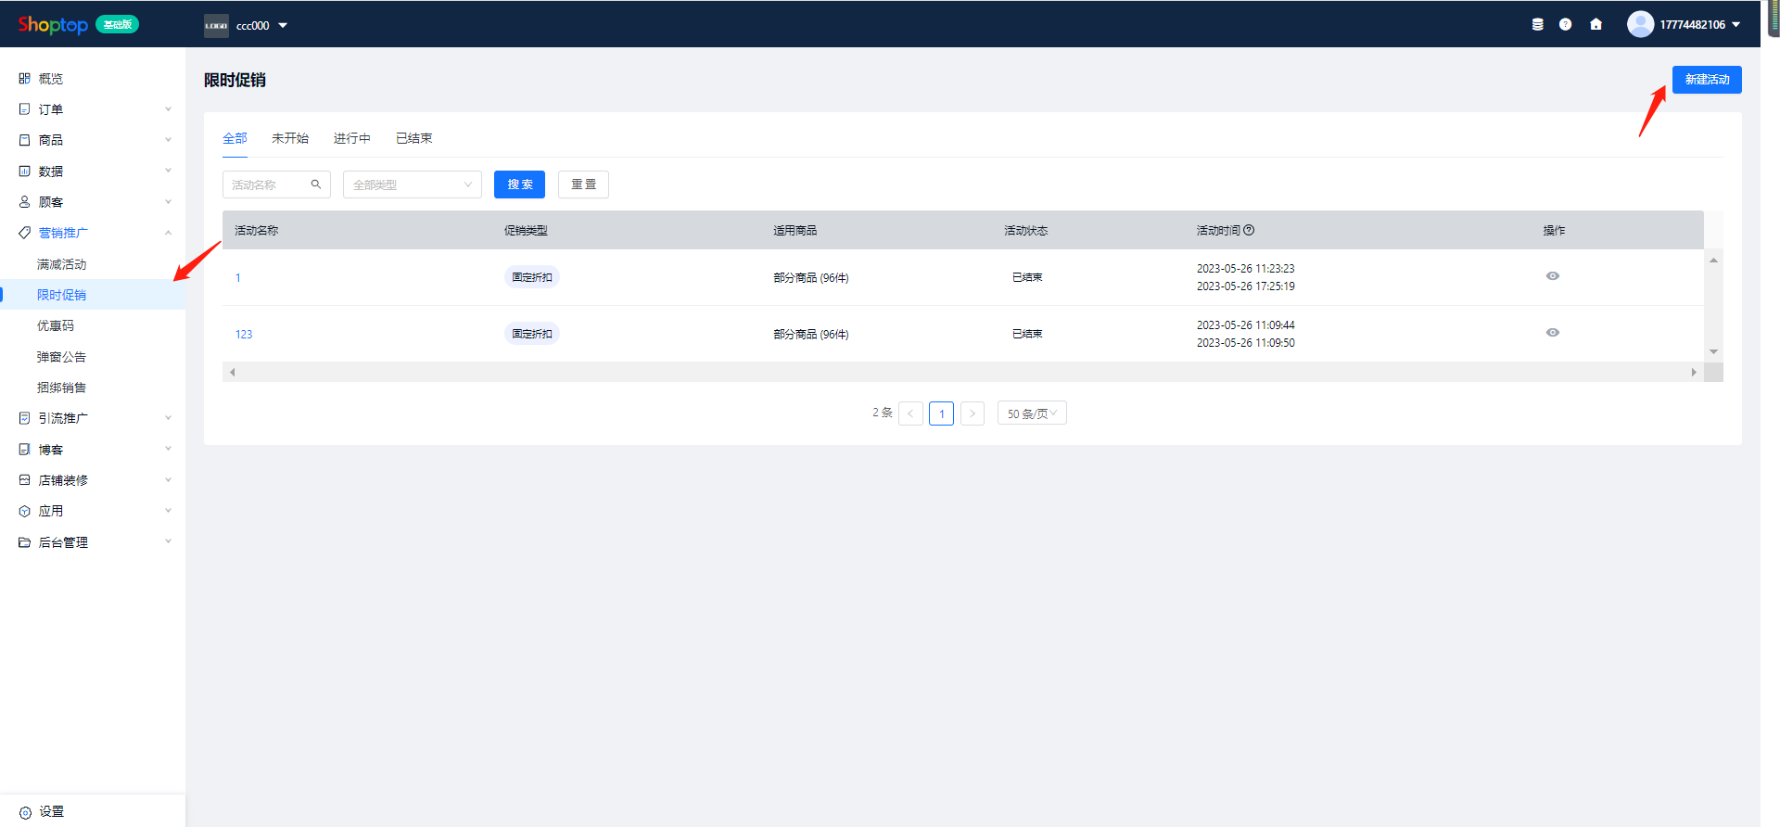This screenshot has width=1780, height=827.
Task: Click the 新建活动 button
Action: (x=1706, y=80)
